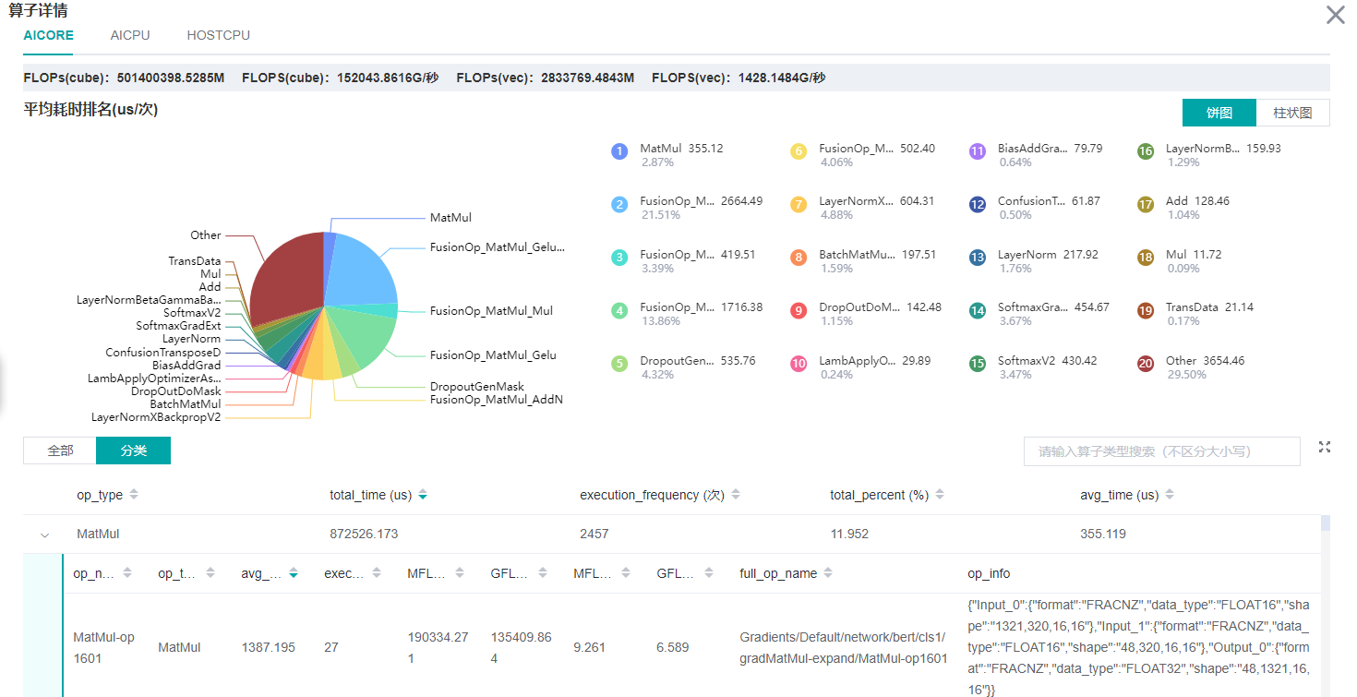Click the operator type search input field

[1161, 451]
